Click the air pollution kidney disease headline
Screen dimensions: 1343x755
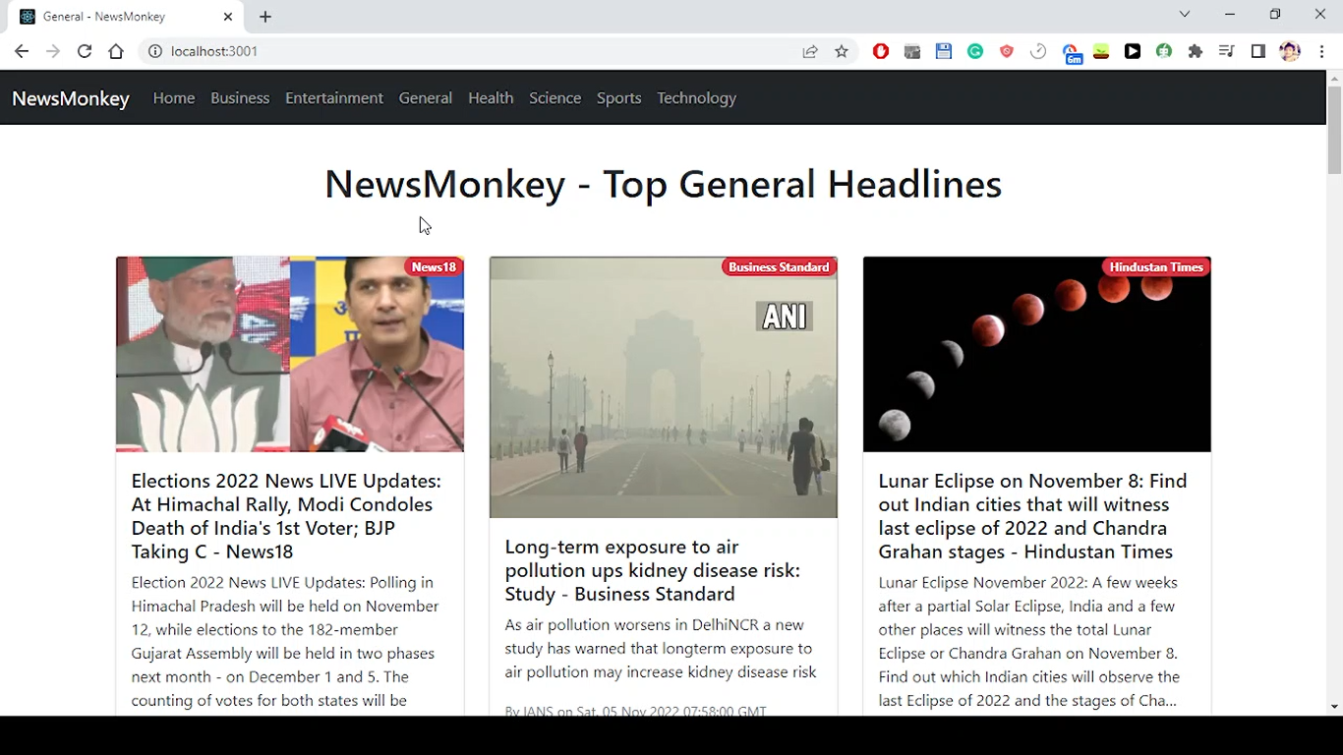653,570
